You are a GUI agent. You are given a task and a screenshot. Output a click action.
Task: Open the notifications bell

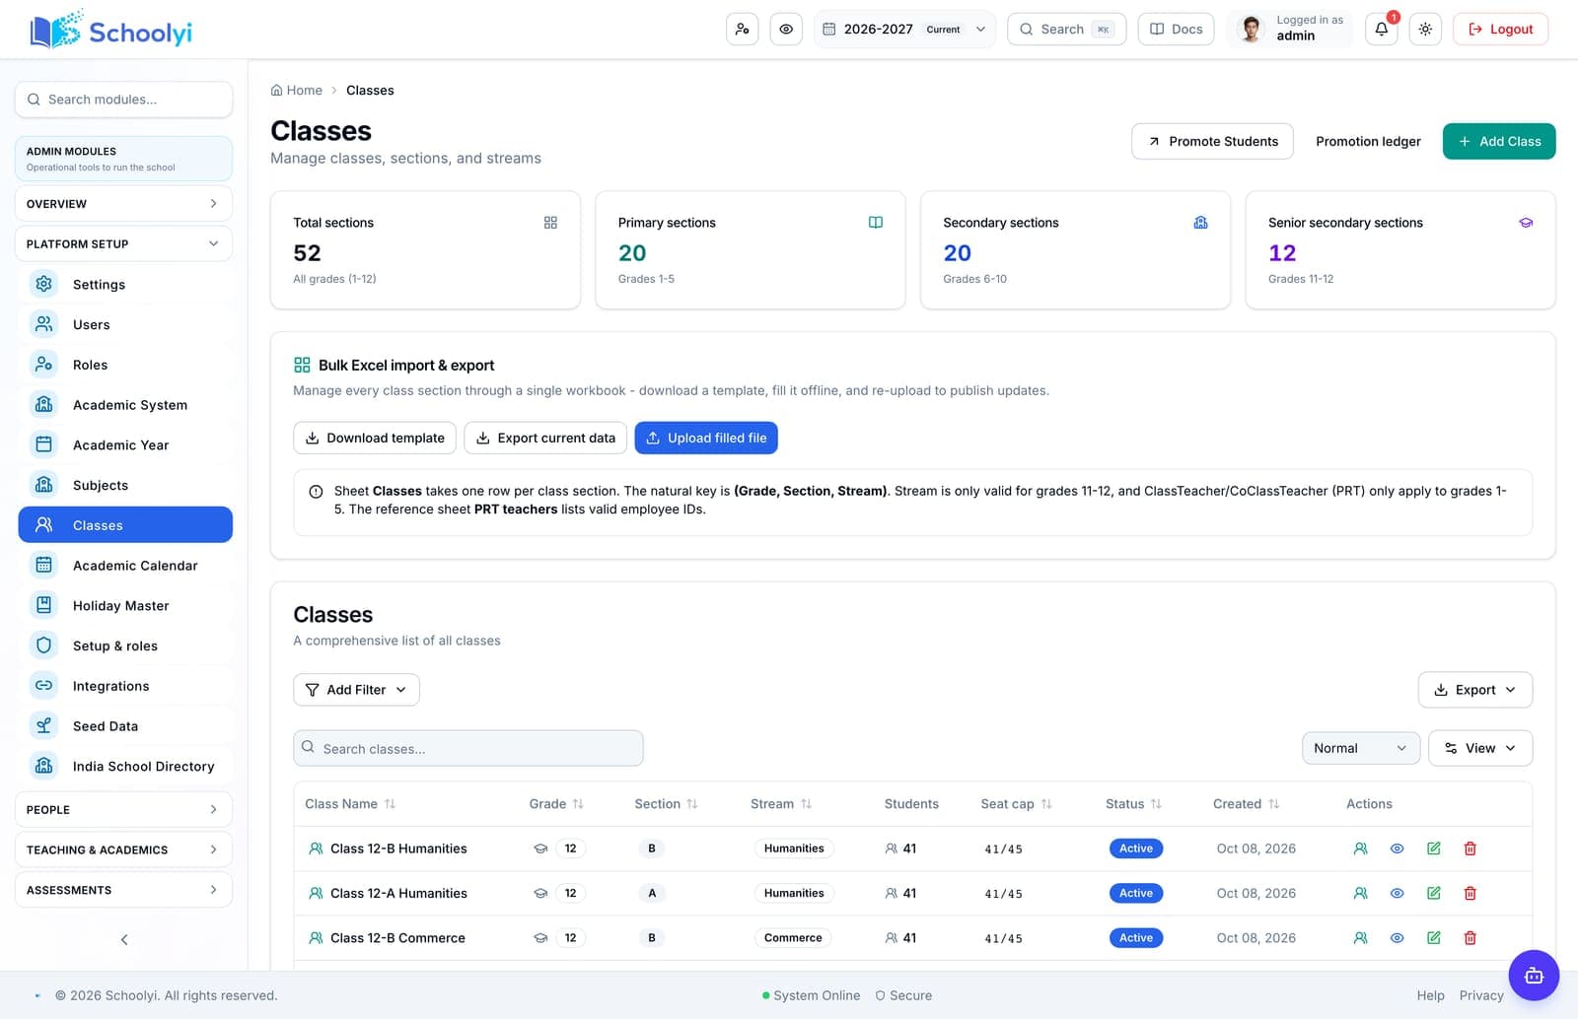pyautogui.click(x=1381, y=29)
